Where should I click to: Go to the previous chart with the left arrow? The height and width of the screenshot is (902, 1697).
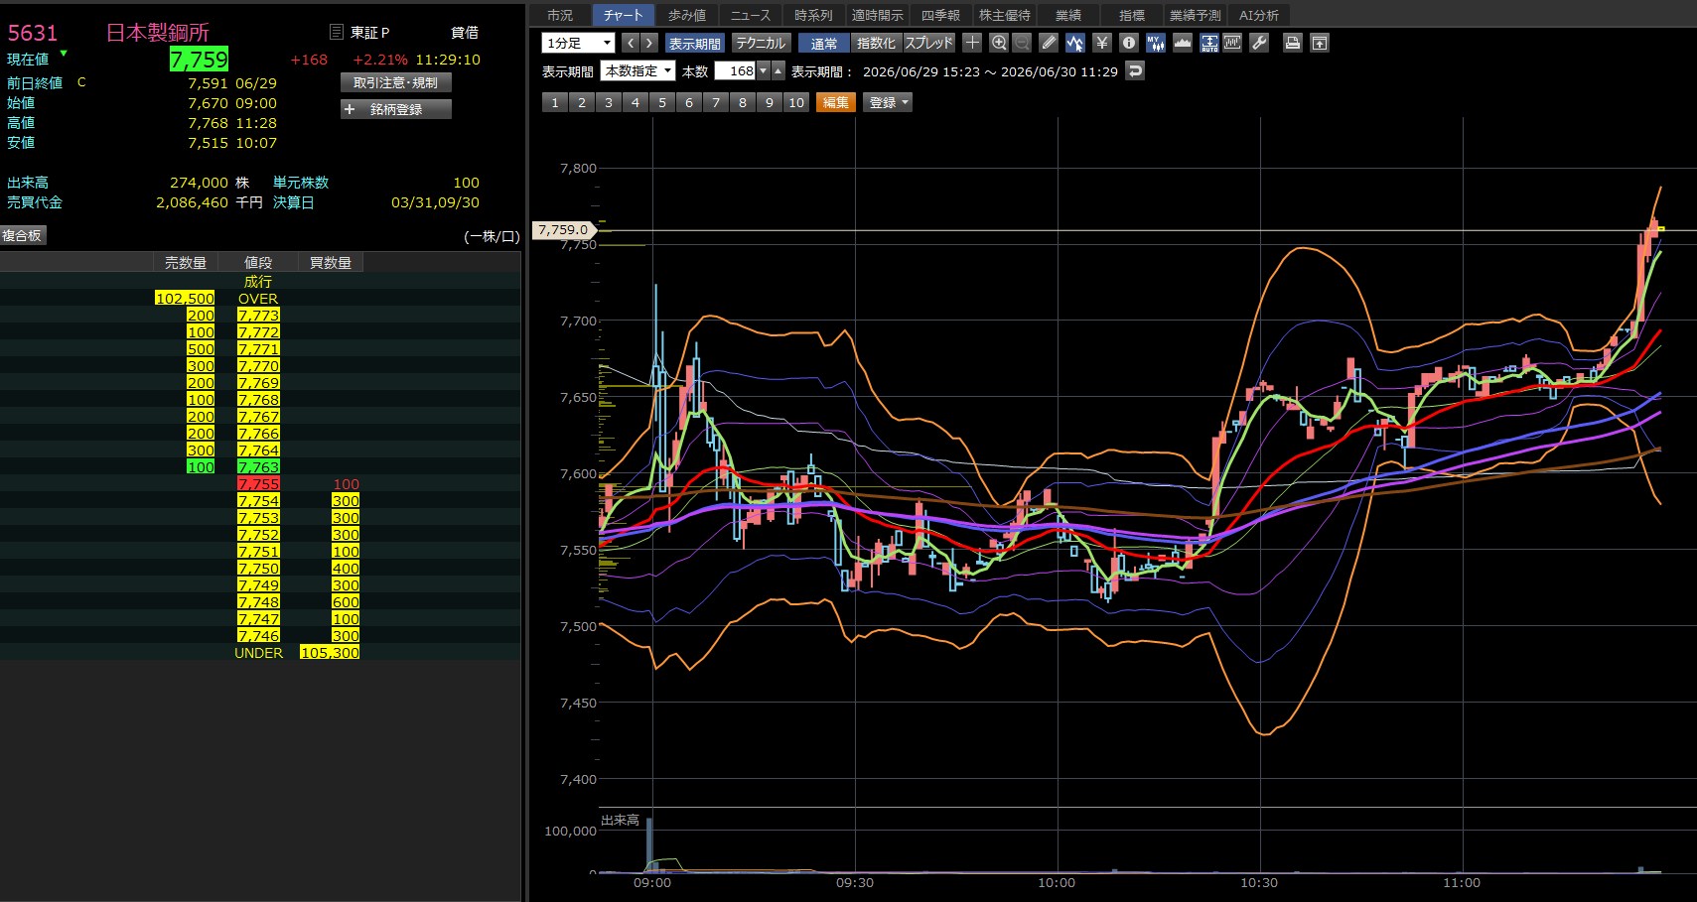(631, 43)
